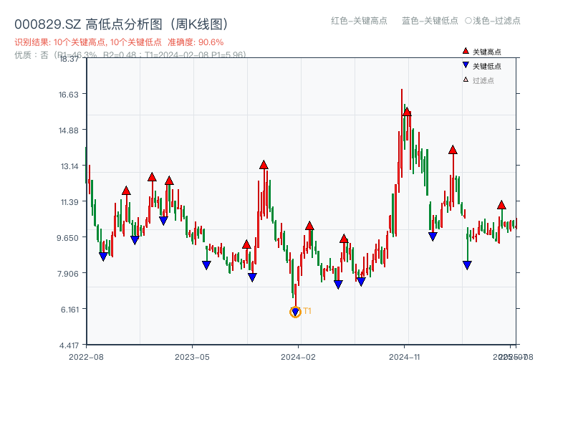Click the 2022-08 x-axis label

pyautogui.click(x=86, y=357)
